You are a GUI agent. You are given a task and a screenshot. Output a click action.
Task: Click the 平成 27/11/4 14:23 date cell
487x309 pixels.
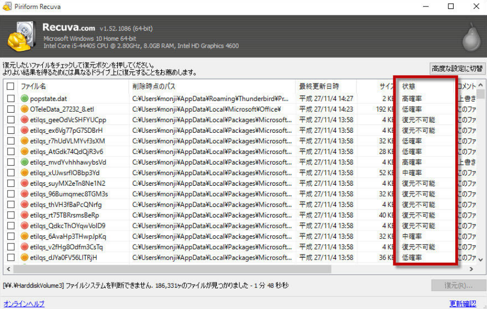click(x=326, y=109)
